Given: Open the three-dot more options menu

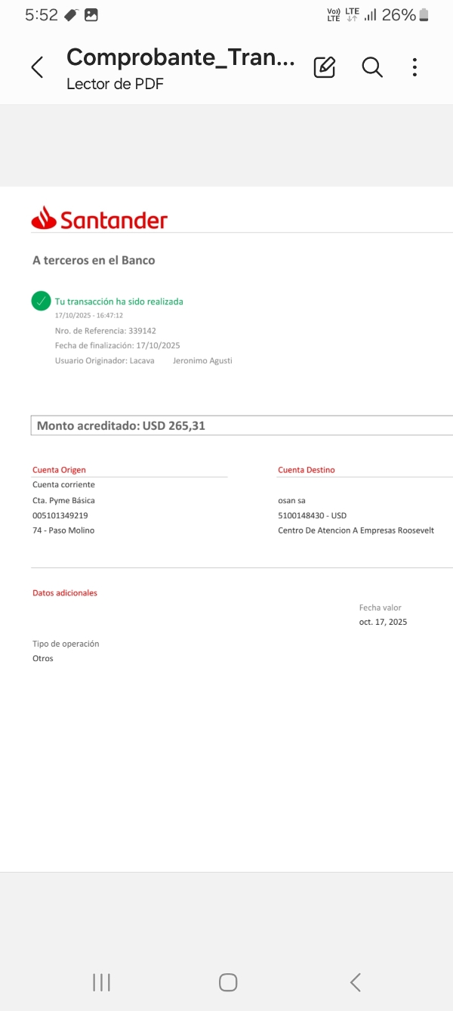Looking at the screenshot, I should click(x=414, y=67).
